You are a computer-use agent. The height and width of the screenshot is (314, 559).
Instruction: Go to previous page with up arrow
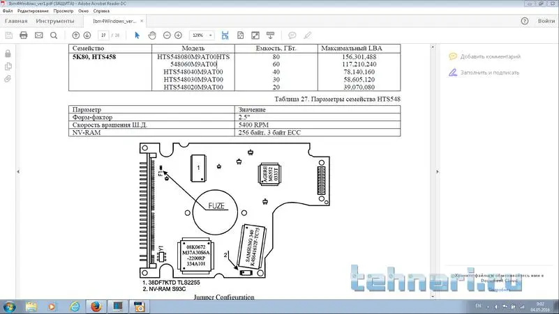point(76,35)
